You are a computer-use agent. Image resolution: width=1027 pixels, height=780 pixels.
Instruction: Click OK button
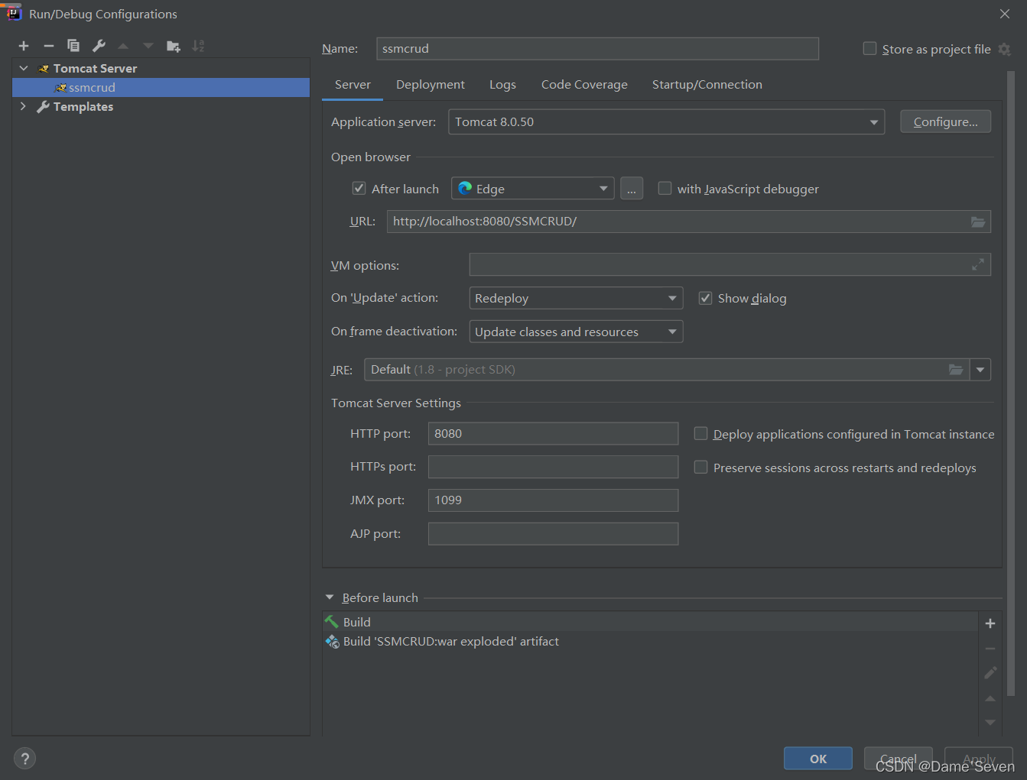(x=818, y=759)
